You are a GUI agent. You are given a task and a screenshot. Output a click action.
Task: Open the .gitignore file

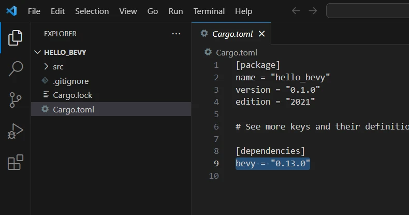point(70,81)
